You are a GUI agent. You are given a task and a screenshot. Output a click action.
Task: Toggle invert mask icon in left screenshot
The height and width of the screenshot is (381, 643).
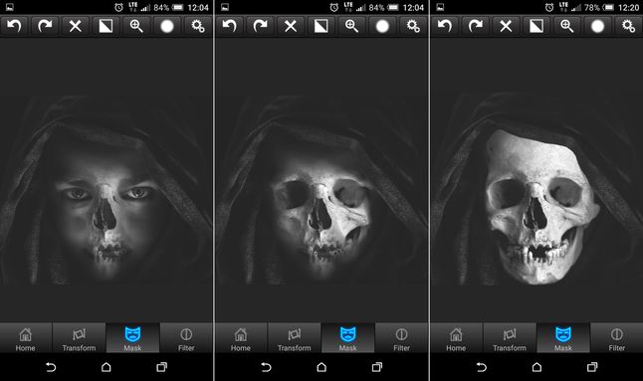coord(106,26)
